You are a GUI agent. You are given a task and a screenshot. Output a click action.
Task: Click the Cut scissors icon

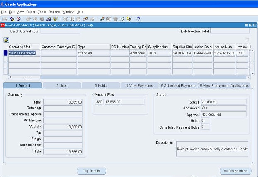point(65,19)
